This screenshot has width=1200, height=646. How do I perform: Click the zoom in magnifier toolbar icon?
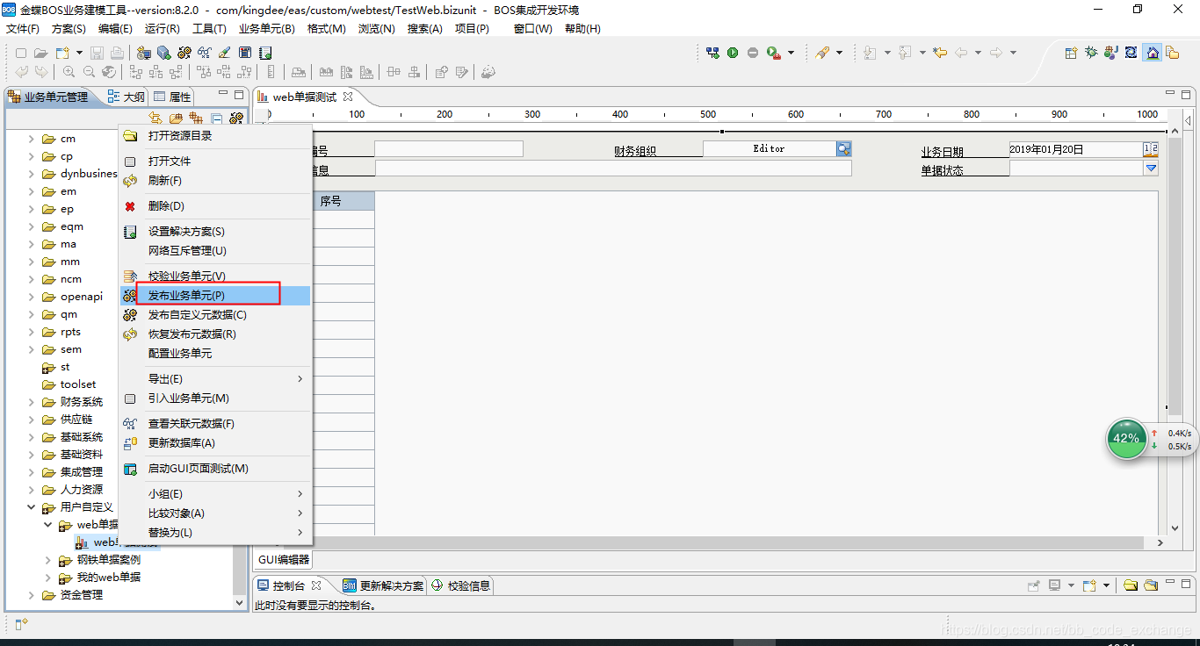(69, 72)
